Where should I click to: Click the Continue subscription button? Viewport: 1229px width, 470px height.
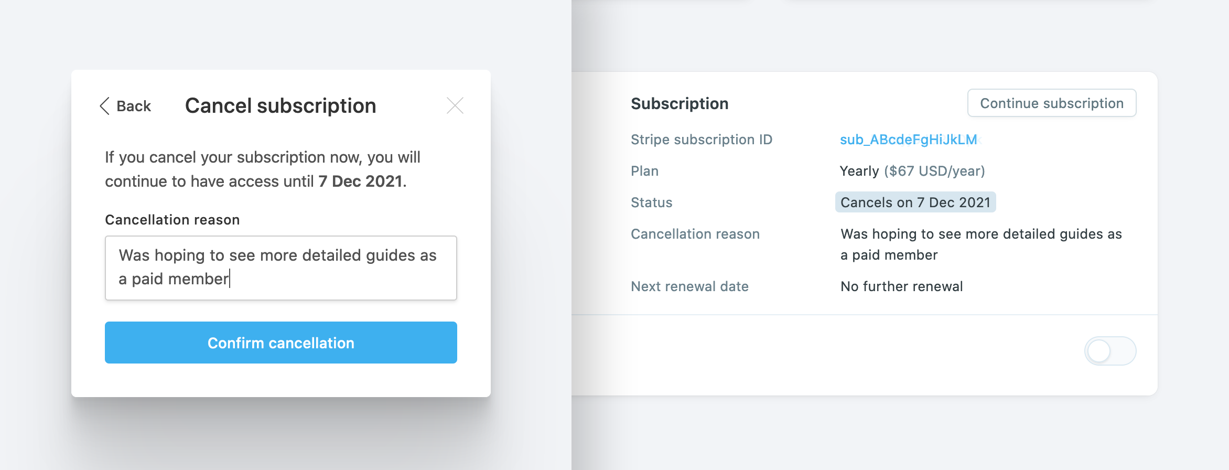(1052, 103)
